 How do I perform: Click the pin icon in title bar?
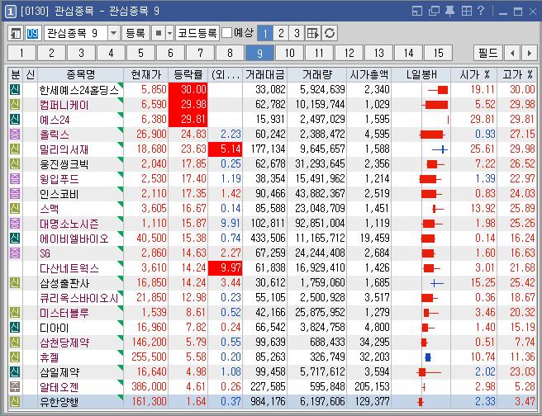tap(449, 12)
